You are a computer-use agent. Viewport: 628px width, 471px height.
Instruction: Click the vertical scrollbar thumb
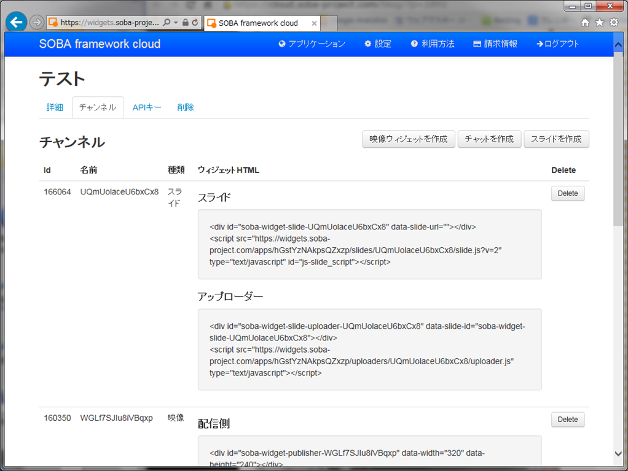pyautogui.click(x=618, y=139)
